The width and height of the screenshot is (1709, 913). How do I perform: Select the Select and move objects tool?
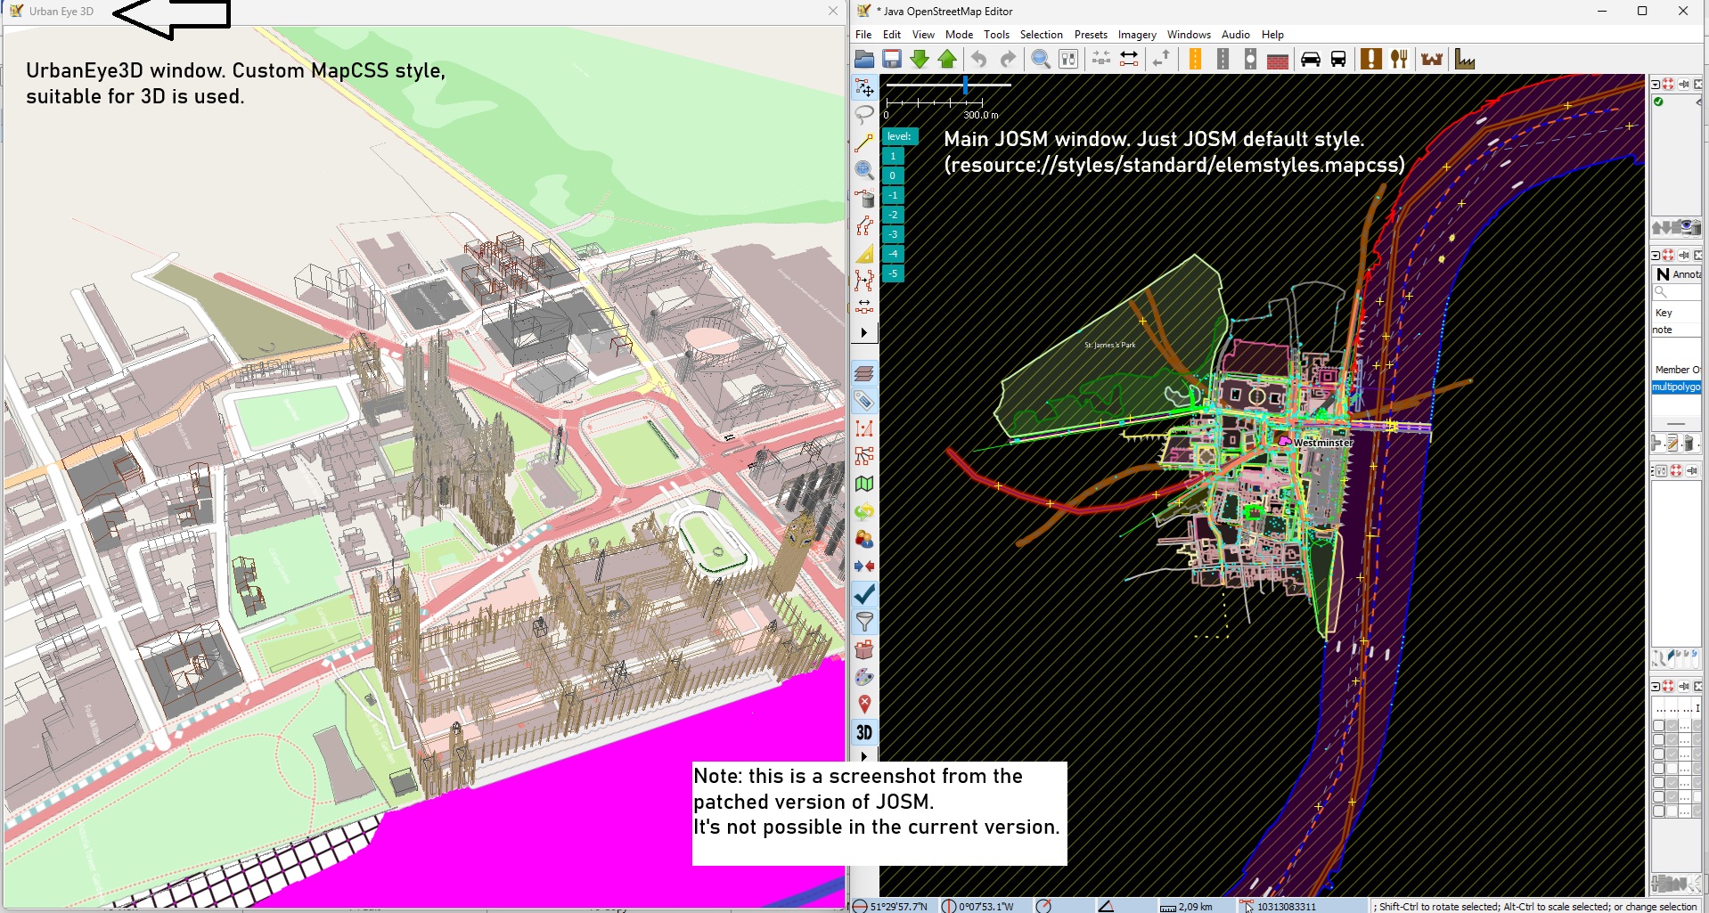864,87
